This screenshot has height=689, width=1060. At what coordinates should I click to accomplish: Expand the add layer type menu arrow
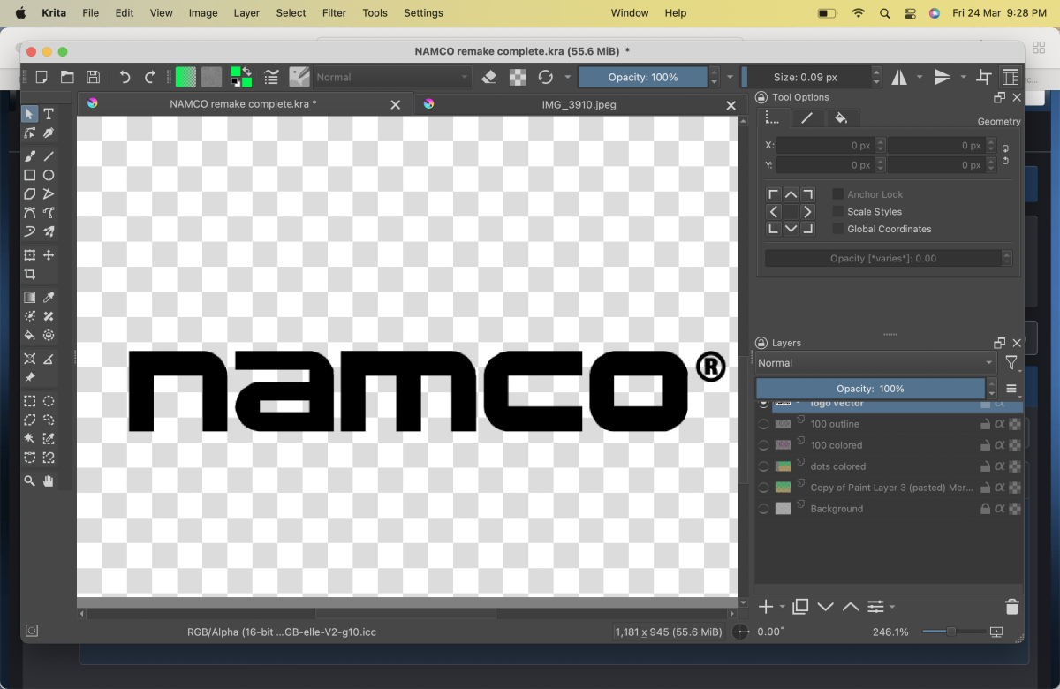coord(783,607)
